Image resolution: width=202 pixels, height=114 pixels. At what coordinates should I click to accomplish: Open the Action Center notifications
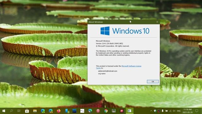(x=197, y=111)
